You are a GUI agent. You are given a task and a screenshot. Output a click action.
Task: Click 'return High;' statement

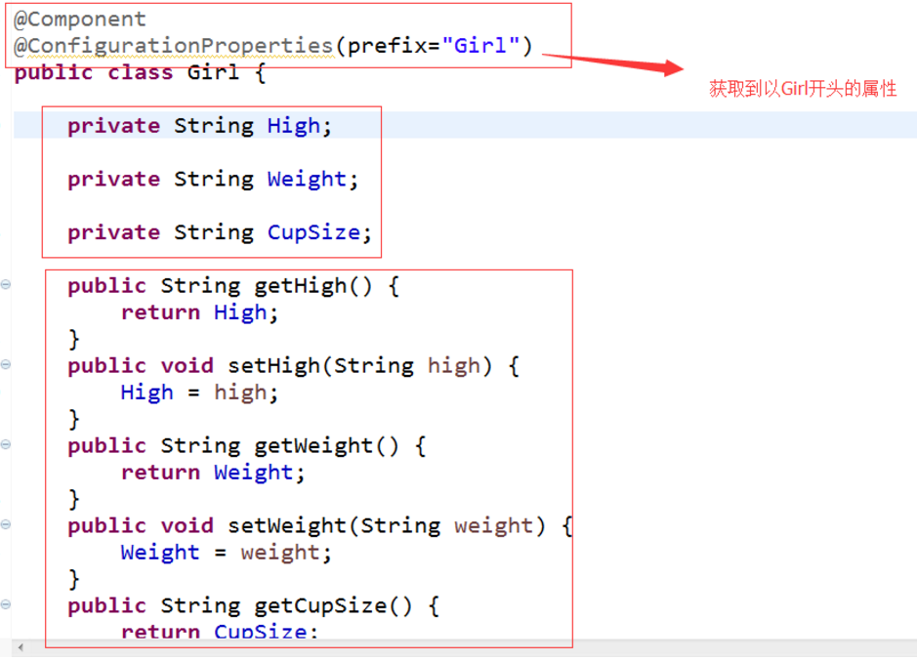coord(199,312)
